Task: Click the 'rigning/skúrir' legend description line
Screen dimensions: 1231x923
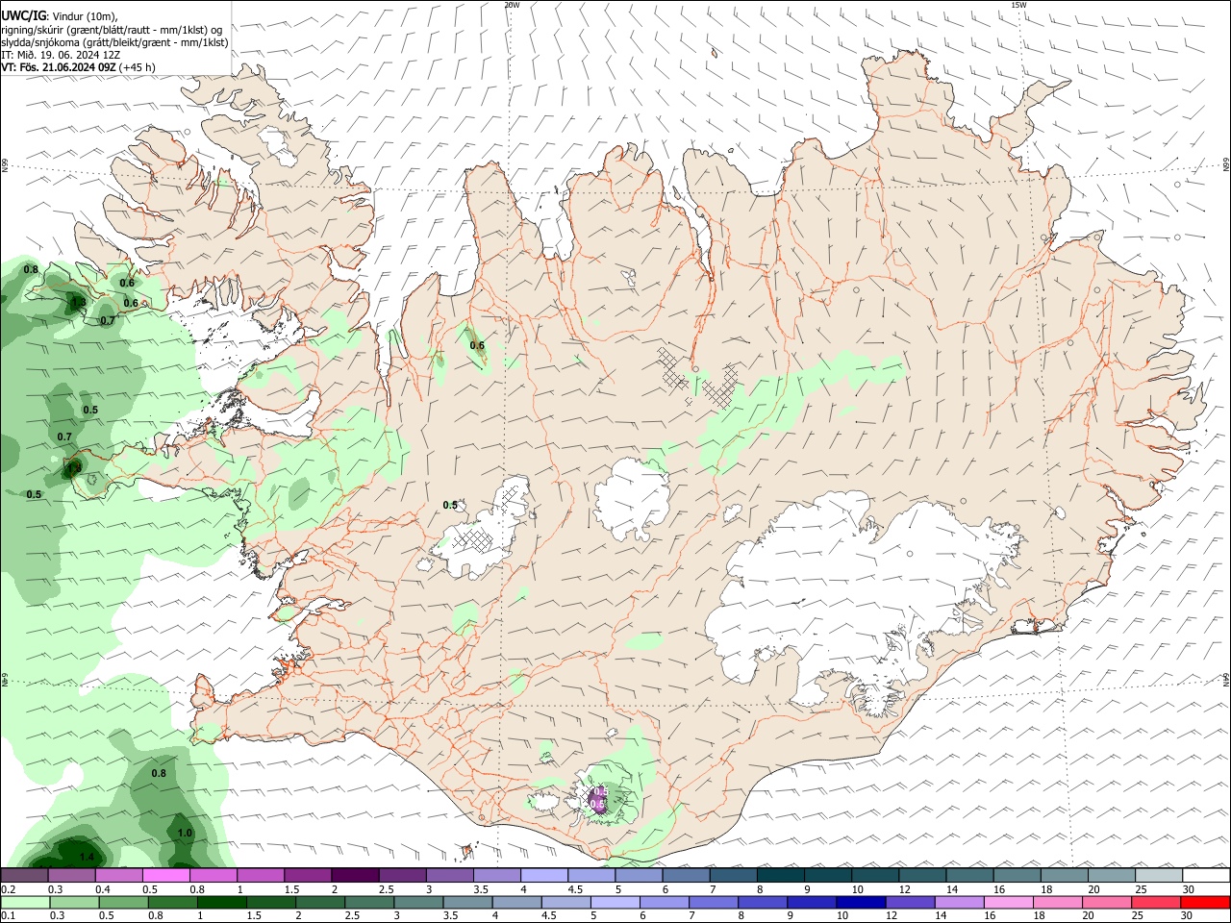Action: point(112,30)
